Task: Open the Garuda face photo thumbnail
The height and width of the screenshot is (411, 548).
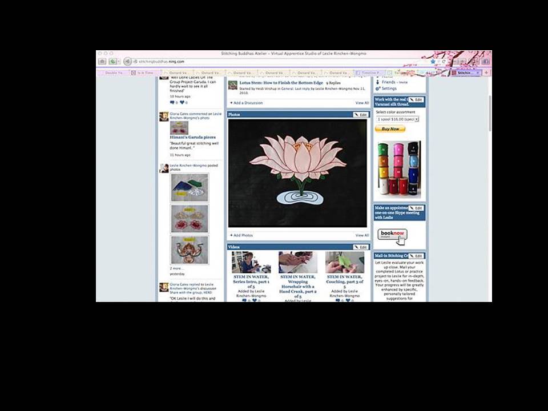Action: 190,249
